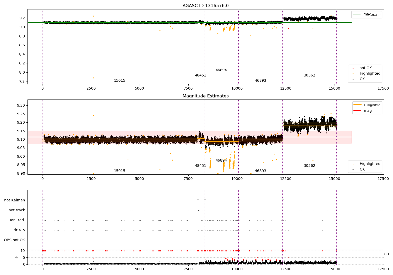This screenshot has width=393, height=275.
Task: Click x-axis tick 17500 under top plot
Action: pos(383,88)
